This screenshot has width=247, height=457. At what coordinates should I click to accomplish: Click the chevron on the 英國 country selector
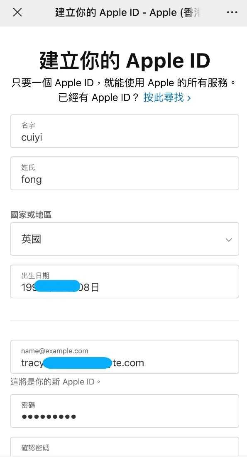228,239
